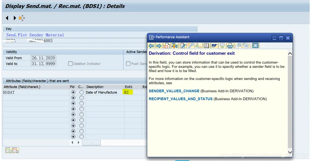The height and width of the screenshot is (161, 311).
Task: Click the Sender Material value ending 4883
Action: point(41,41)
